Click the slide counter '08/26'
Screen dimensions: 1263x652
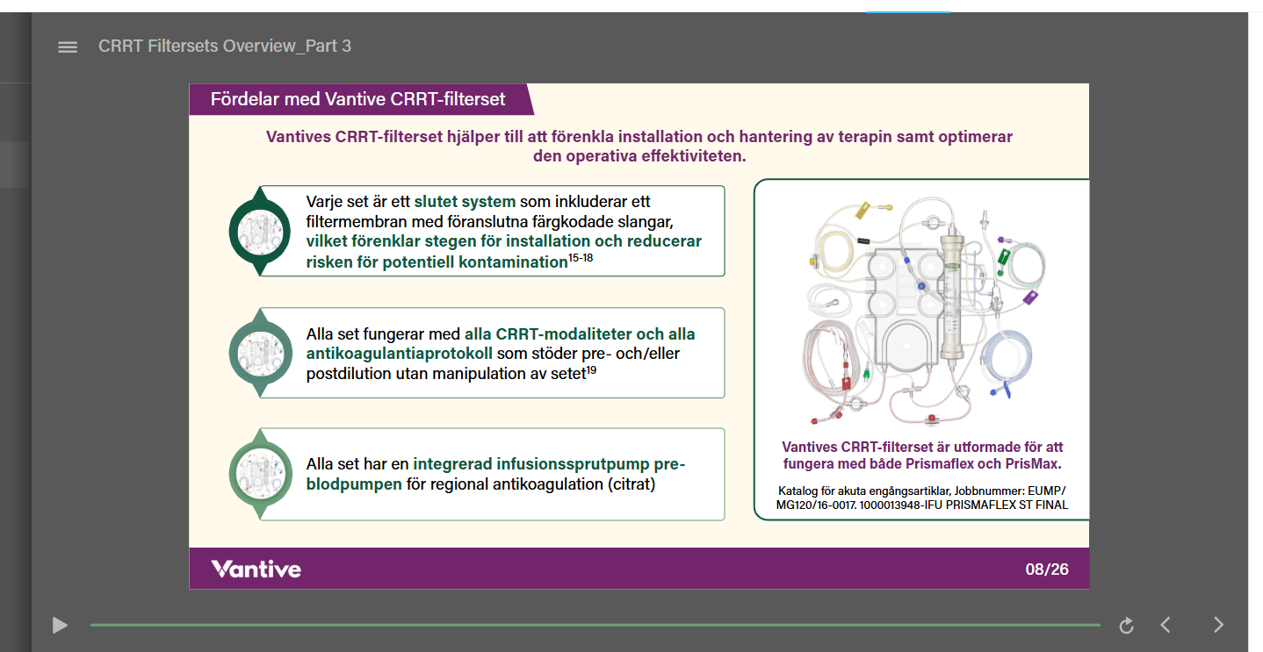tap(1047, 569)
